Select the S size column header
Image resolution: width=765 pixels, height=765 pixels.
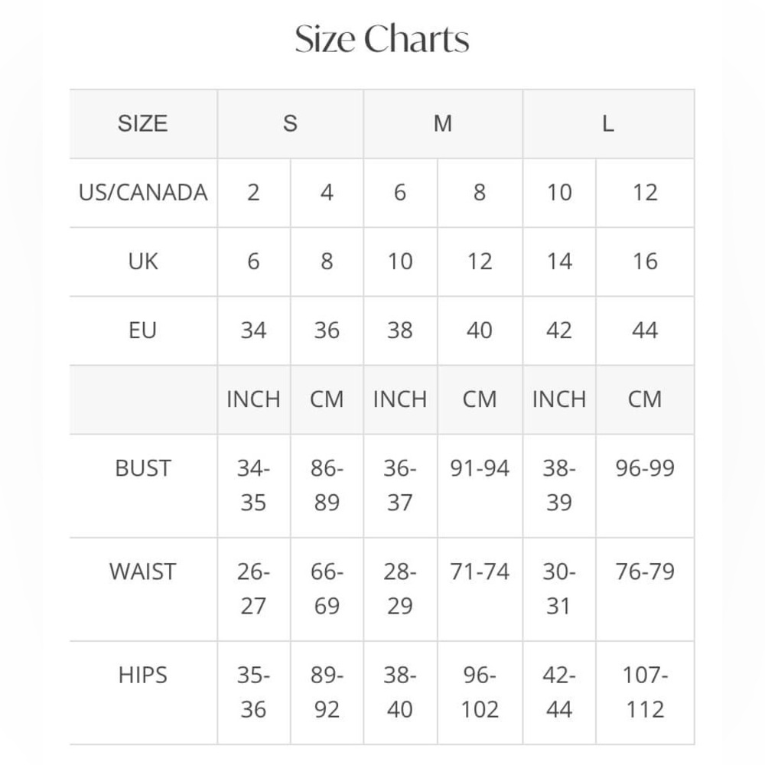(x=290, y=123)
